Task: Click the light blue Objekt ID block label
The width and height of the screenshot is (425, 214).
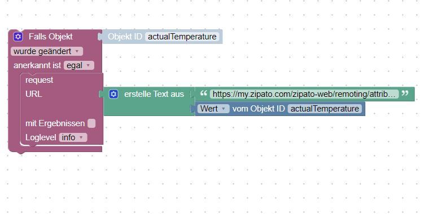Action: (x=125, y=37)
